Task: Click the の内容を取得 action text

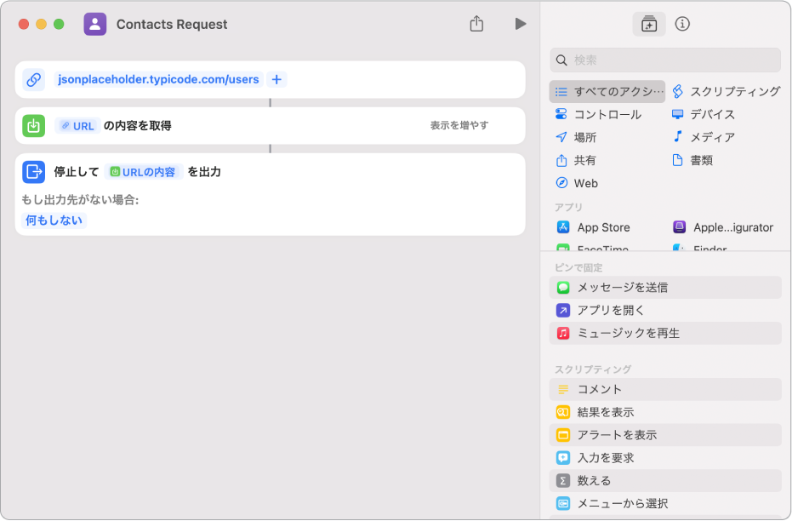Action: pyautogui.click(x=138, y=126)
